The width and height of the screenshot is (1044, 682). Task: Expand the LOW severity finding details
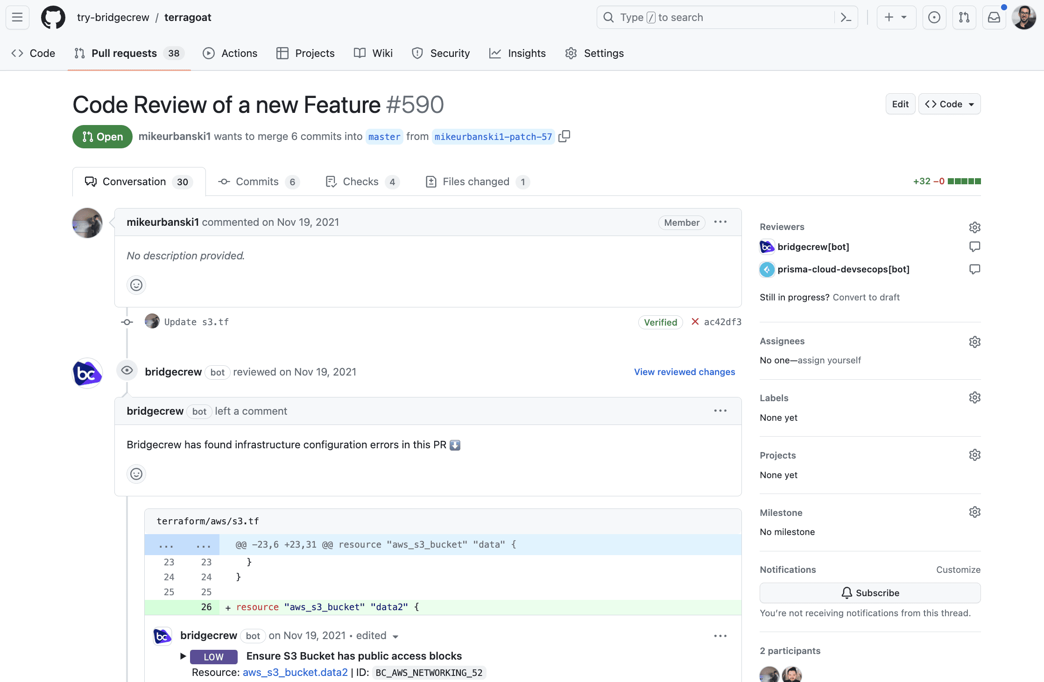(183, 656)
